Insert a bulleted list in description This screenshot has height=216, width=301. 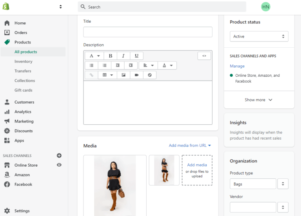point(92,65)
